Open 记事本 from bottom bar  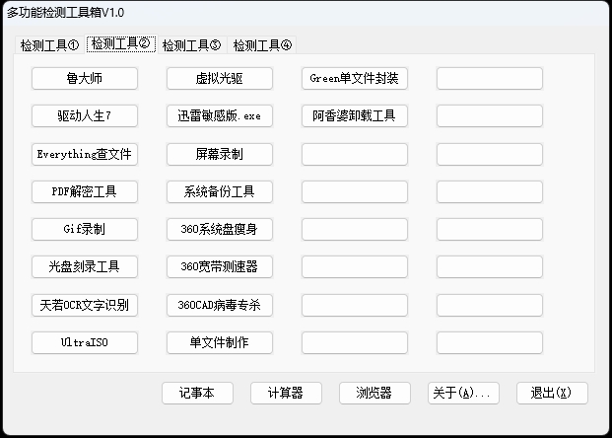(197, 393)
